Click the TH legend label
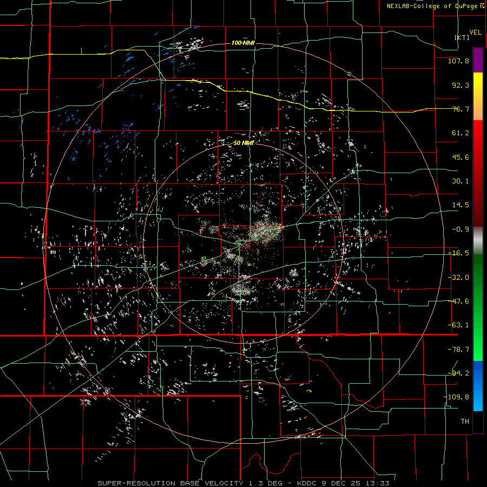Image resolution: width=487 pixels, height=487 pixels. [x=465, y=422]
